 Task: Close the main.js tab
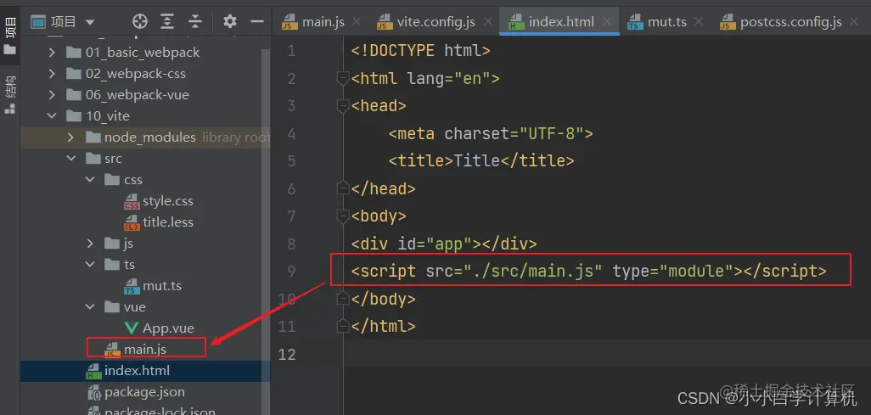point(357,22)
